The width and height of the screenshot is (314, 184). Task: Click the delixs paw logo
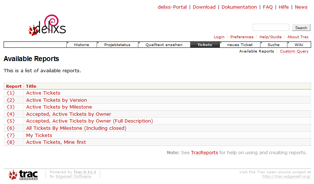pos(47,25)
